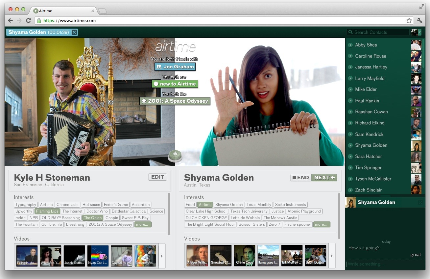Show next videos in Shyama's video strip
The width and height of the screenshot is (430, 279).
[332, 256]
